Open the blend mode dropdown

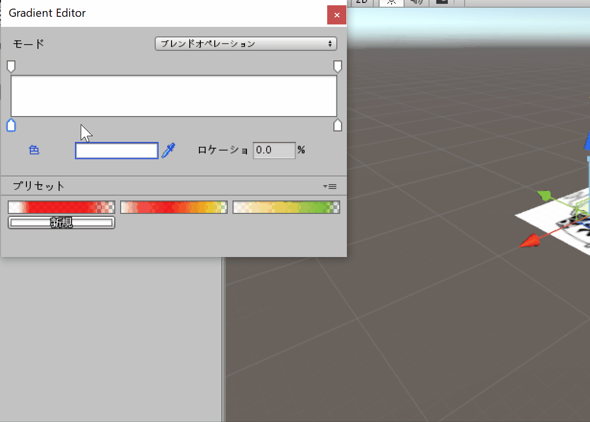246,44
